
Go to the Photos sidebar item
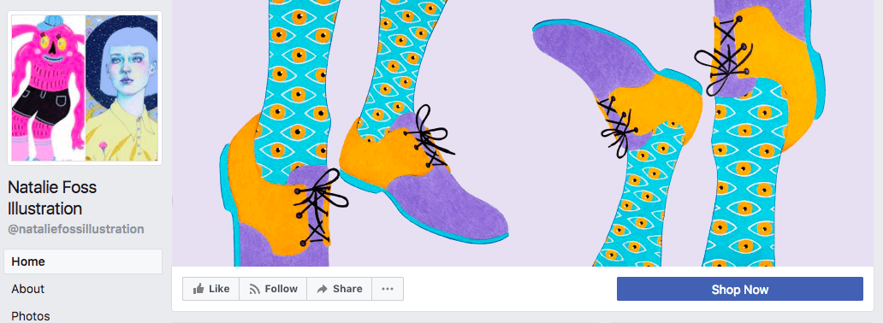click(83, 315)
